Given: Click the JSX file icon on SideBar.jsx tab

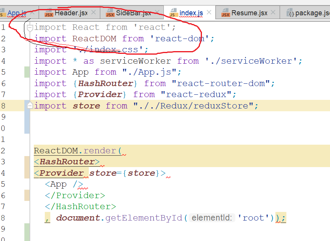Looking at the screenshot, I should click(x=110, y=13).
